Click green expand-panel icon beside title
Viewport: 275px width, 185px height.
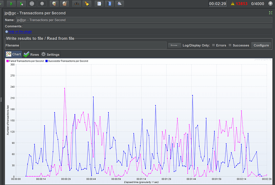click(x=271, y=13)
